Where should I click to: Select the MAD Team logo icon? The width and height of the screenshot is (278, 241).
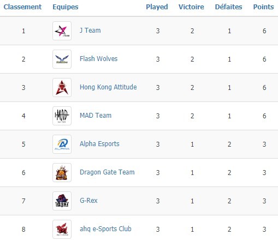pyautogui.click(x=62, y=116)
